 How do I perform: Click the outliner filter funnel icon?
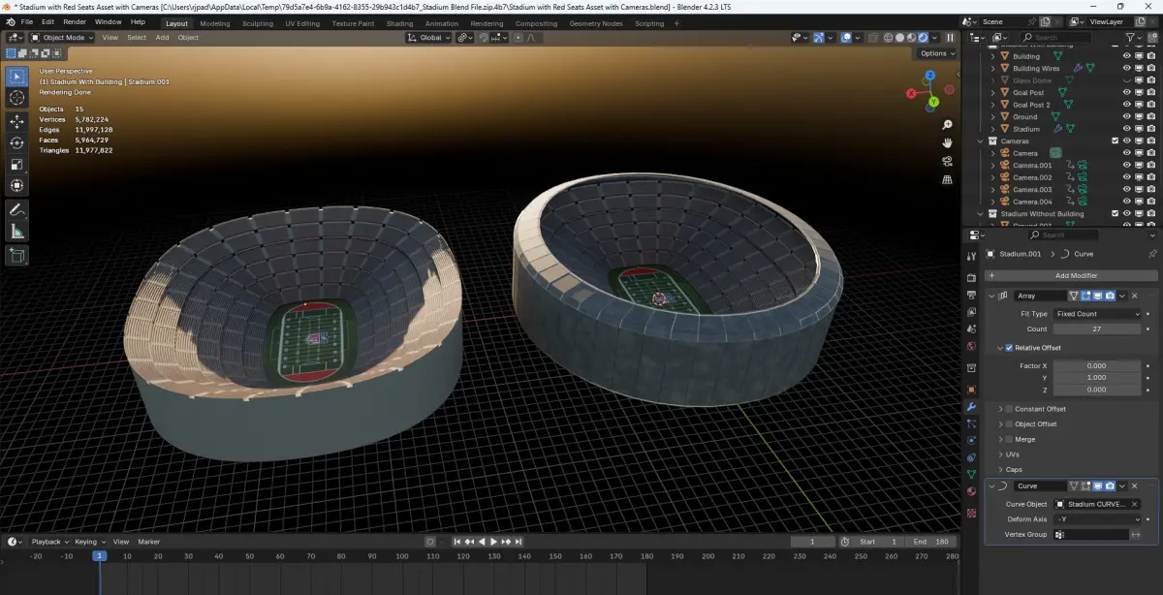click(1132, 37)
